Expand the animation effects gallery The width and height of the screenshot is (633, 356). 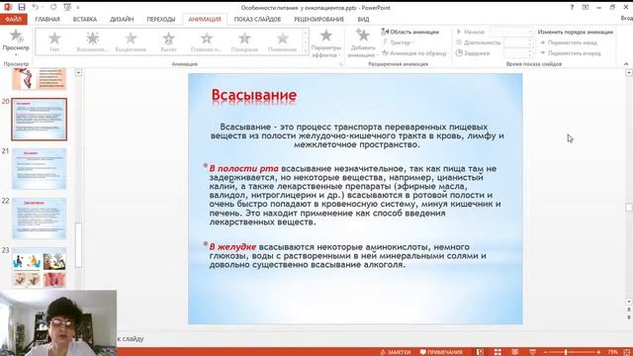[x=306, y=50]
